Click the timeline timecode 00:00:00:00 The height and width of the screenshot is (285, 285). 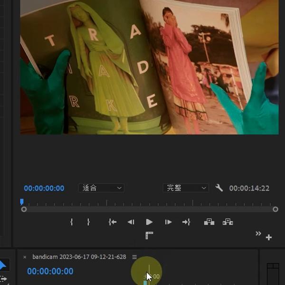[x=50, y=271]
